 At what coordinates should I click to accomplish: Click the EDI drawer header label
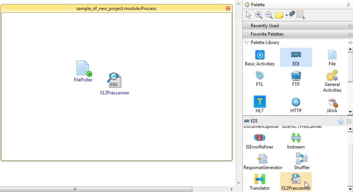pyautogui.click(x=254, y=121)
